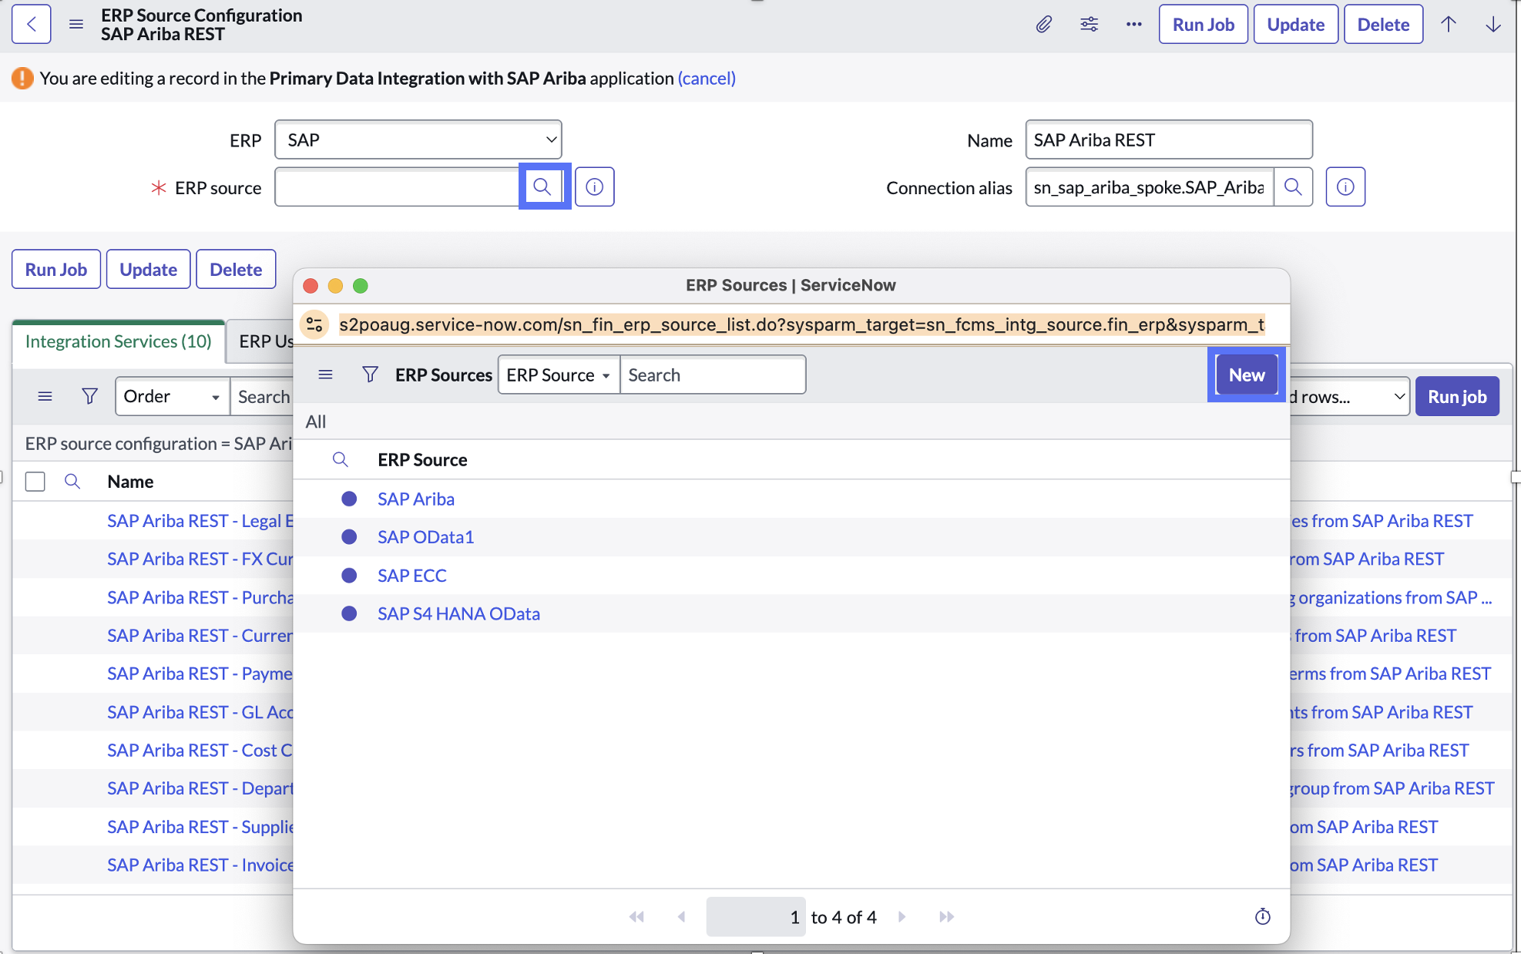Select SAP ECC ERP source
Screen dimensions: 1521x954
click(411, 576)
